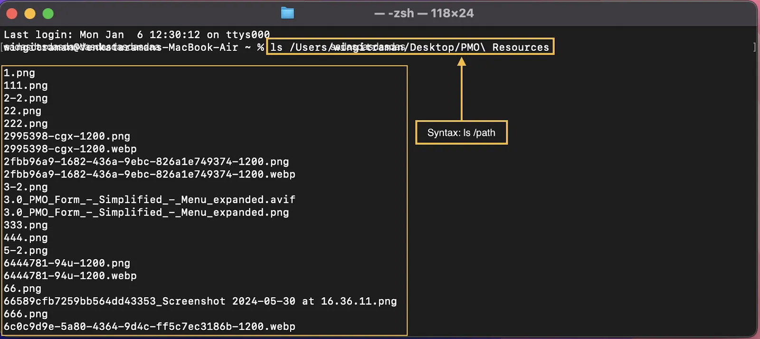Click the 'ls /Users/.../Desktop/PMO\ Resources' command text
Viewport: 760px width, 339px height.
409,47
